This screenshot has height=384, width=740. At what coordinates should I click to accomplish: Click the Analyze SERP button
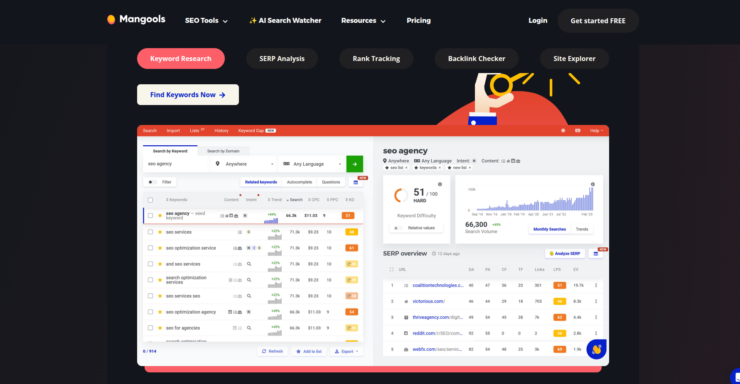click(x=565, y=254)
